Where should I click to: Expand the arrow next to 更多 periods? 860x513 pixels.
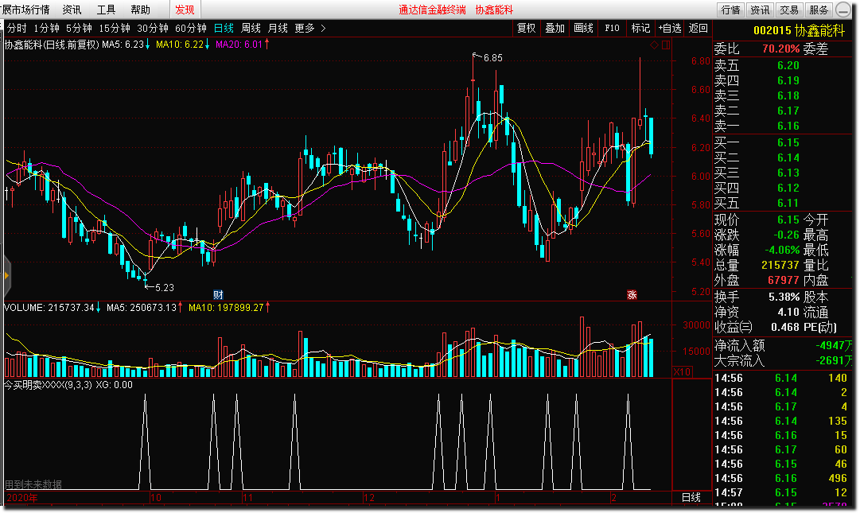coord(323,28)
